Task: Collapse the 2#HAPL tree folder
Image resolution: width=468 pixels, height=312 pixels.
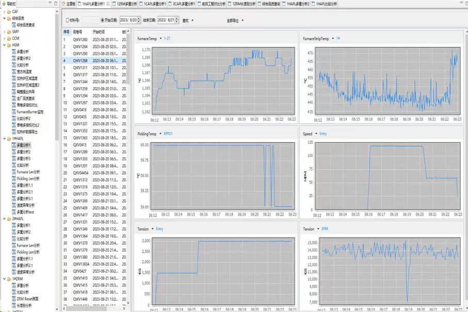Action: pos(5,219)
